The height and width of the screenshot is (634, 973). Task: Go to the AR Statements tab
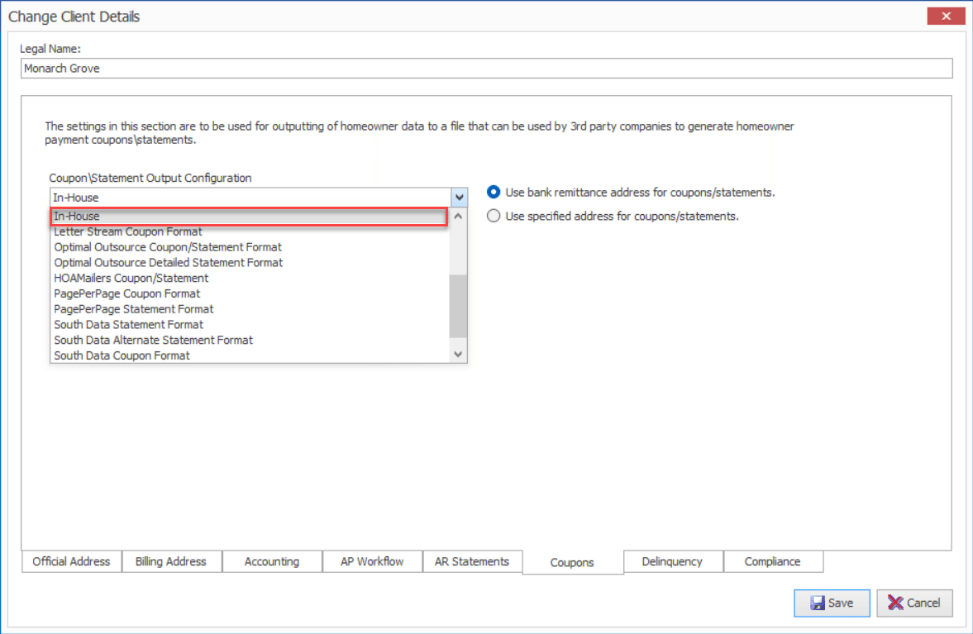pos(472,561)
